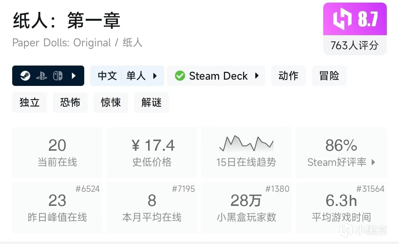The height and width of the screenshot is (244, 399).
Task: Click the Nintendo Switch platform icon
Action: point(58,76)
